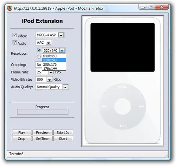This screenshot has width=176, height=166.
Task: Tap the next track icon on iPod wheel
Action: (141, 107)
